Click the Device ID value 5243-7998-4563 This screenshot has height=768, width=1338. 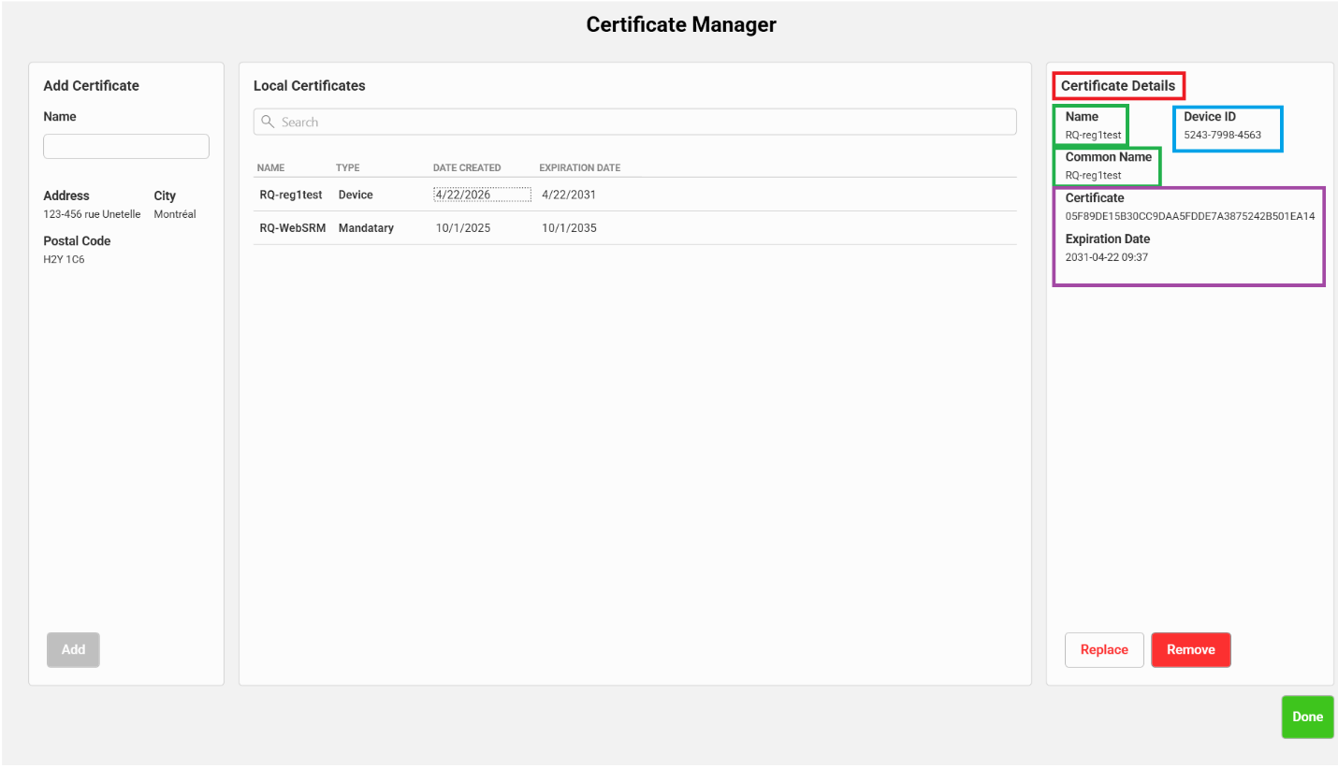(x=1222, y=135)
